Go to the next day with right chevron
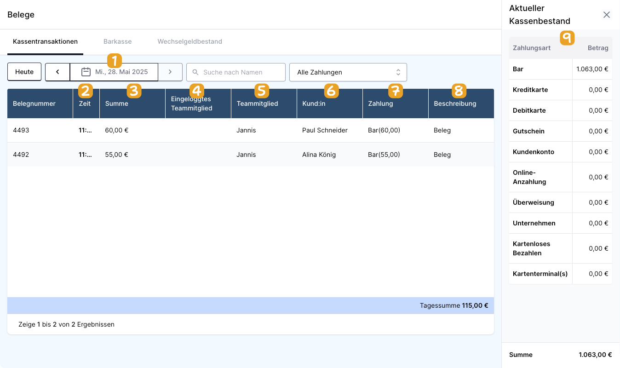 (170, 72)
